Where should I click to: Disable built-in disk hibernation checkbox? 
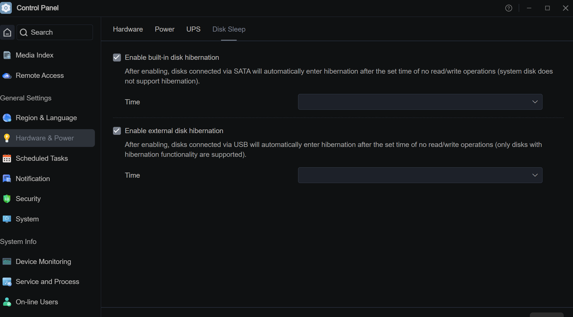(x=117, y=58)
